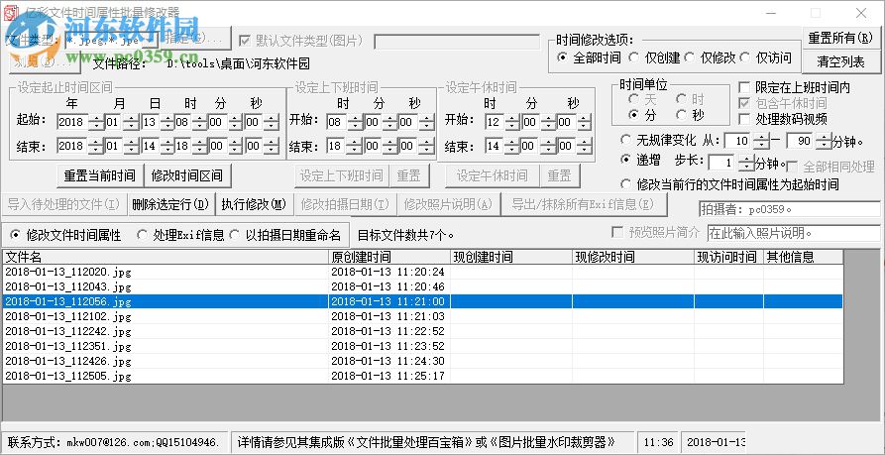This screenshot has width=885, height=455.
Task: Click the 原创建时间 column header
Action: pos(390,257)
